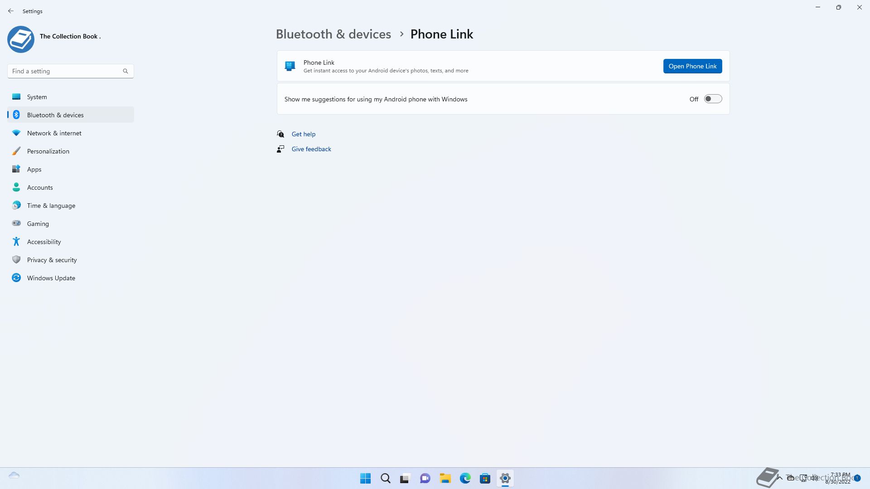Open the Windows Start menu
Screen dimensions: 870x489
click(365, 478)
